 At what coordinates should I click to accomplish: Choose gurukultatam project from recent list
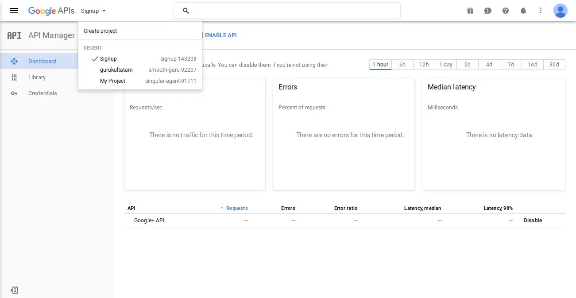116,70
